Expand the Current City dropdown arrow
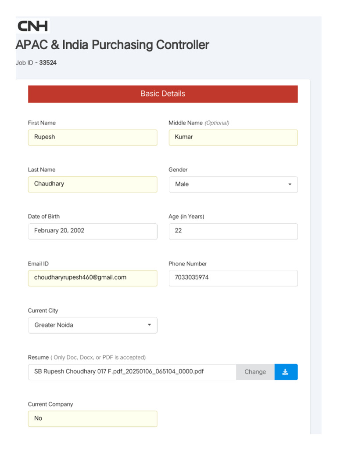The image size is (337, 450). [149, 325]
